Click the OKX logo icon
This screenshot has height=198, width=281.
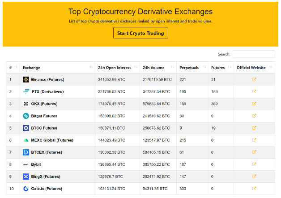tap(26, 103)
